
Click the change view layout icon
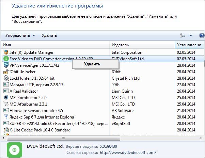(183, 35)
